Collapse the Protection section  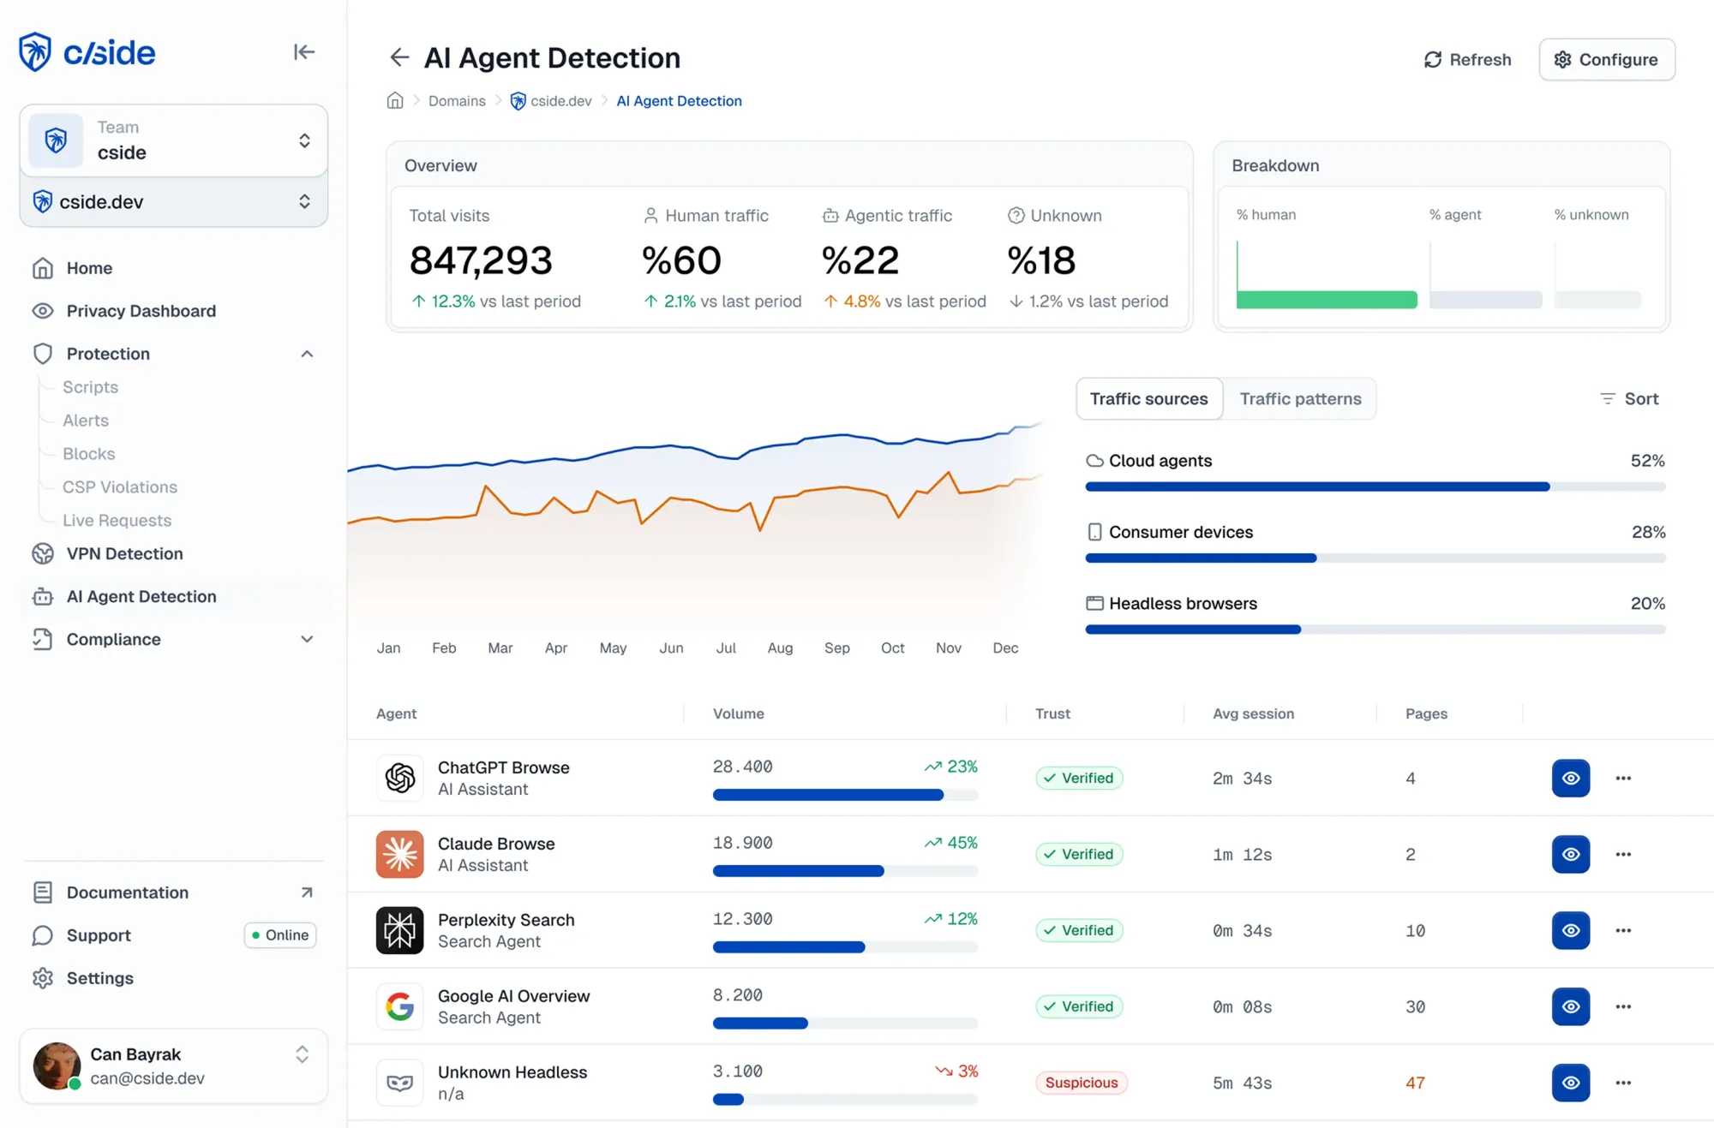(307, 354)
